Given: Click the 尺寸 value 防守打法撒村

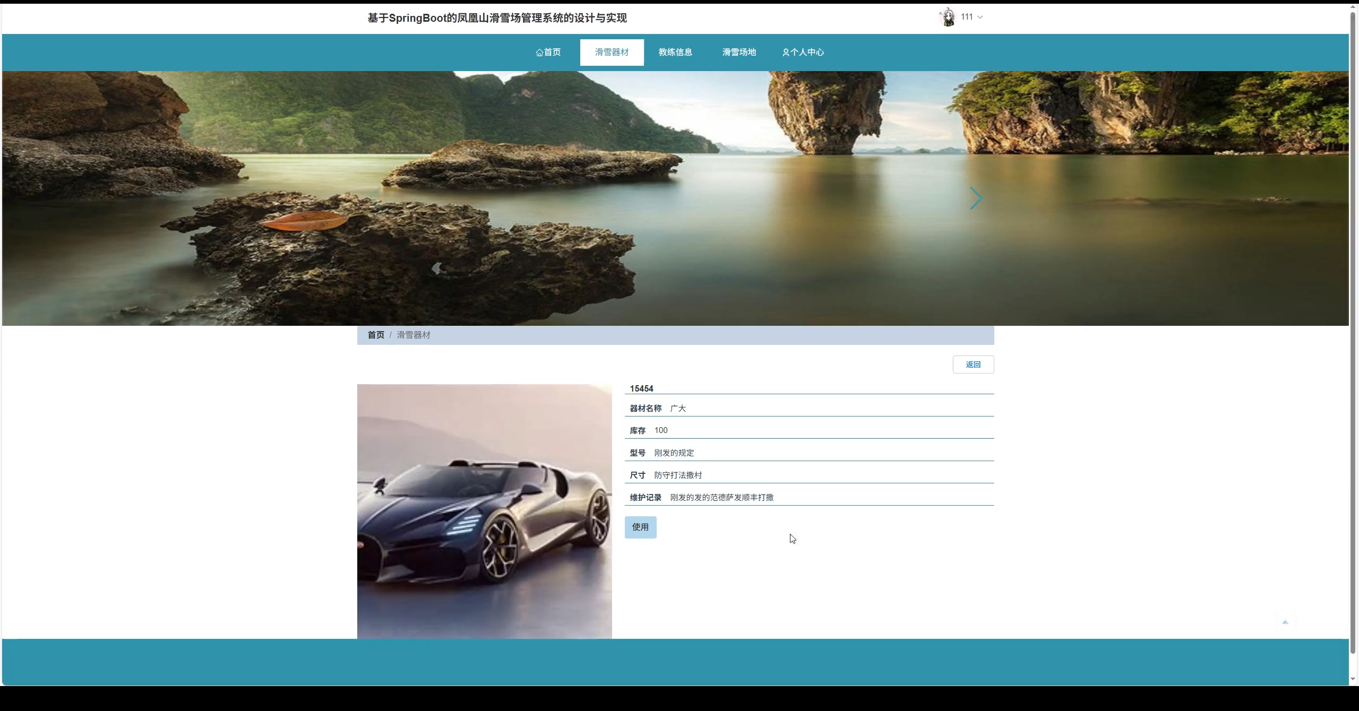Looking at the screenshot, I should click(x=678, y=475).
